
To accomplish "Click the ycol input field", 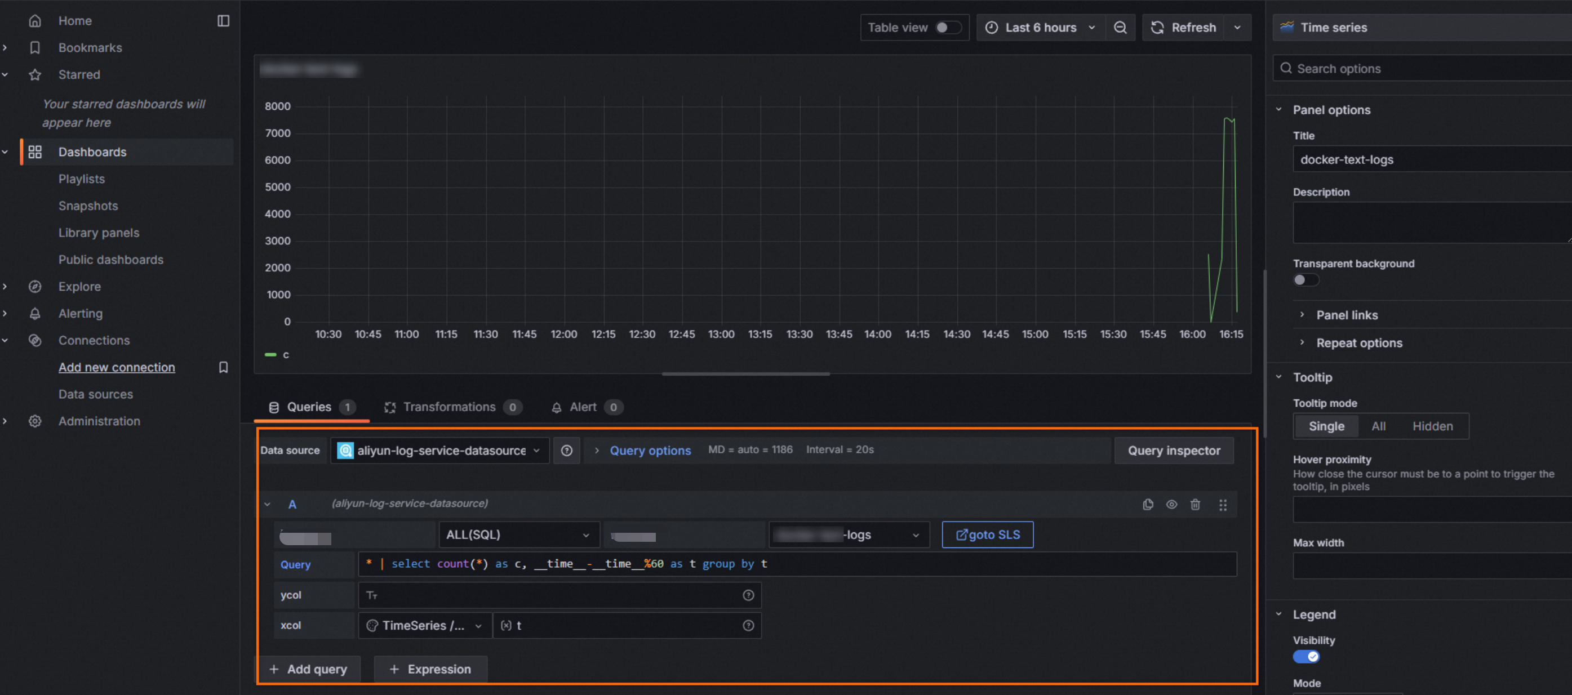I will tap(558, 595).
